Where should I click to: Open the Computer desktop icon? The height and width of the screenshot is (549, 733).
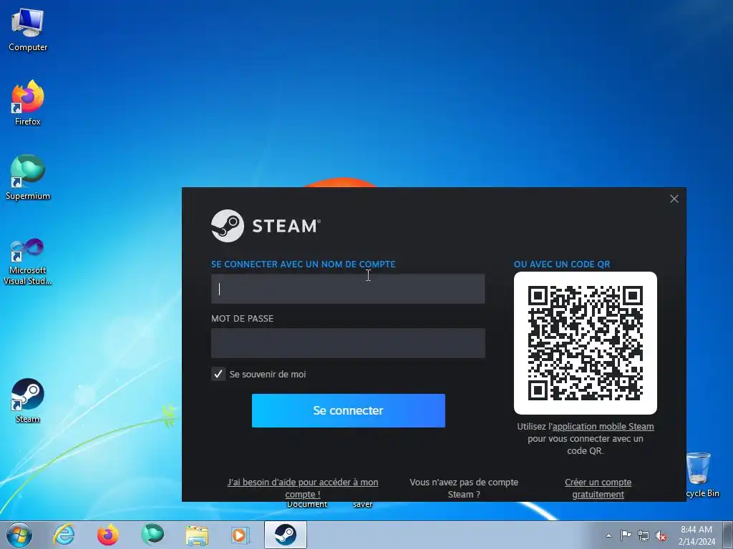[x=28, y=30]
